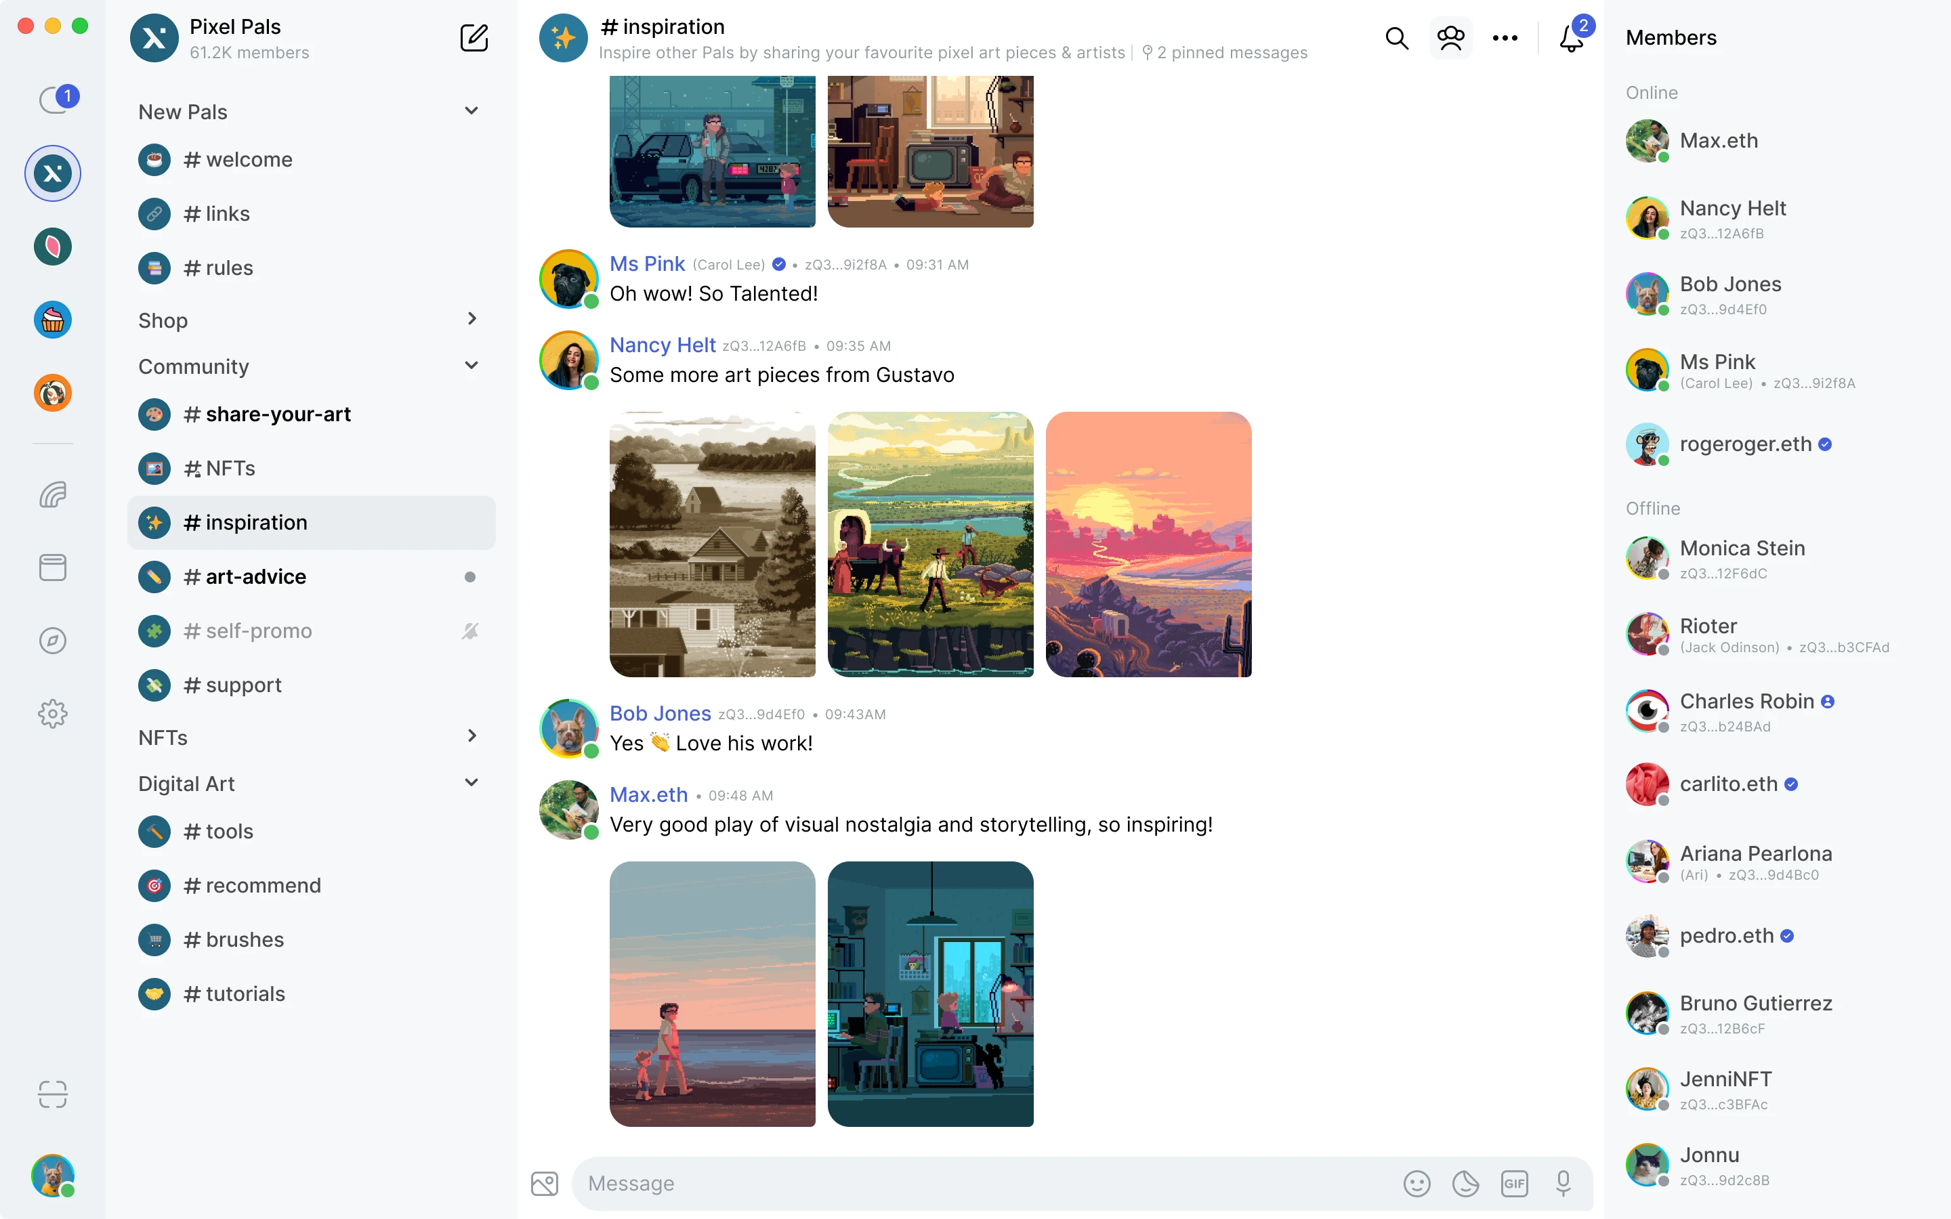Click the sticker icon in message bar

click(x=1465, y=1182)
